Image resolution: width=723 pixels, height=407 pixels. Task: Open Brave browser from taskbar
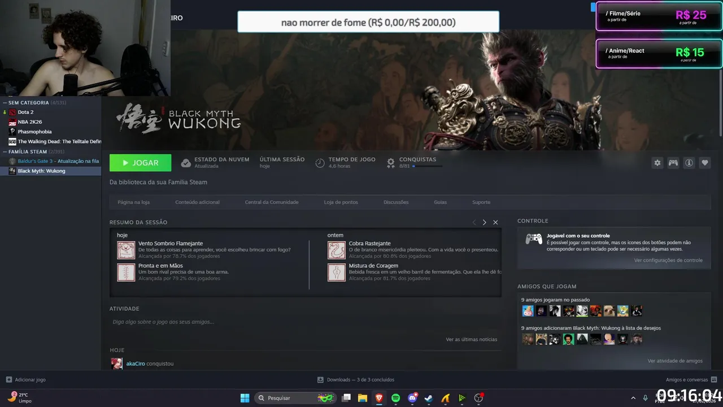(379, 398)
